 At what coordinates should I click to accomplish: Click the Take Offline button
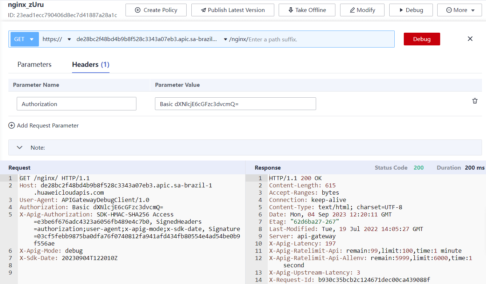(x=307, y=10)
